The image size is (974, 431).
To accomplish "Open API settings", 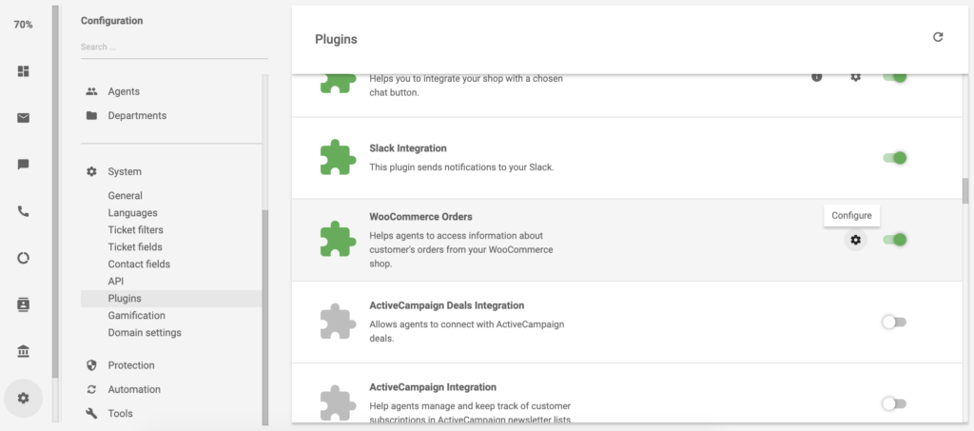I will pos(115,282).
